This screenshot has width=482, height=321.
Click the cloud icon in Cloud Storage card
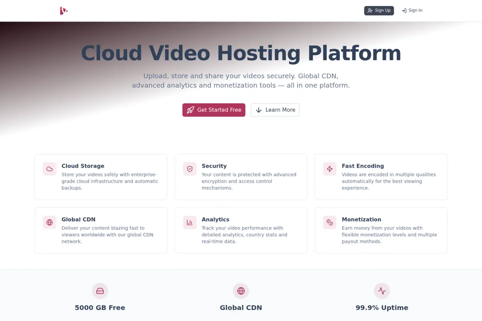coord(50,169)
